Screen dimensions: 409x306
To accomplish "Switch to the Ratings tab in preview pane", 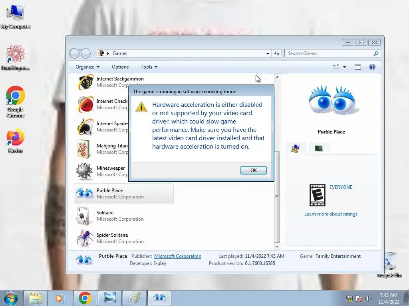I will (x=295, y=149).
